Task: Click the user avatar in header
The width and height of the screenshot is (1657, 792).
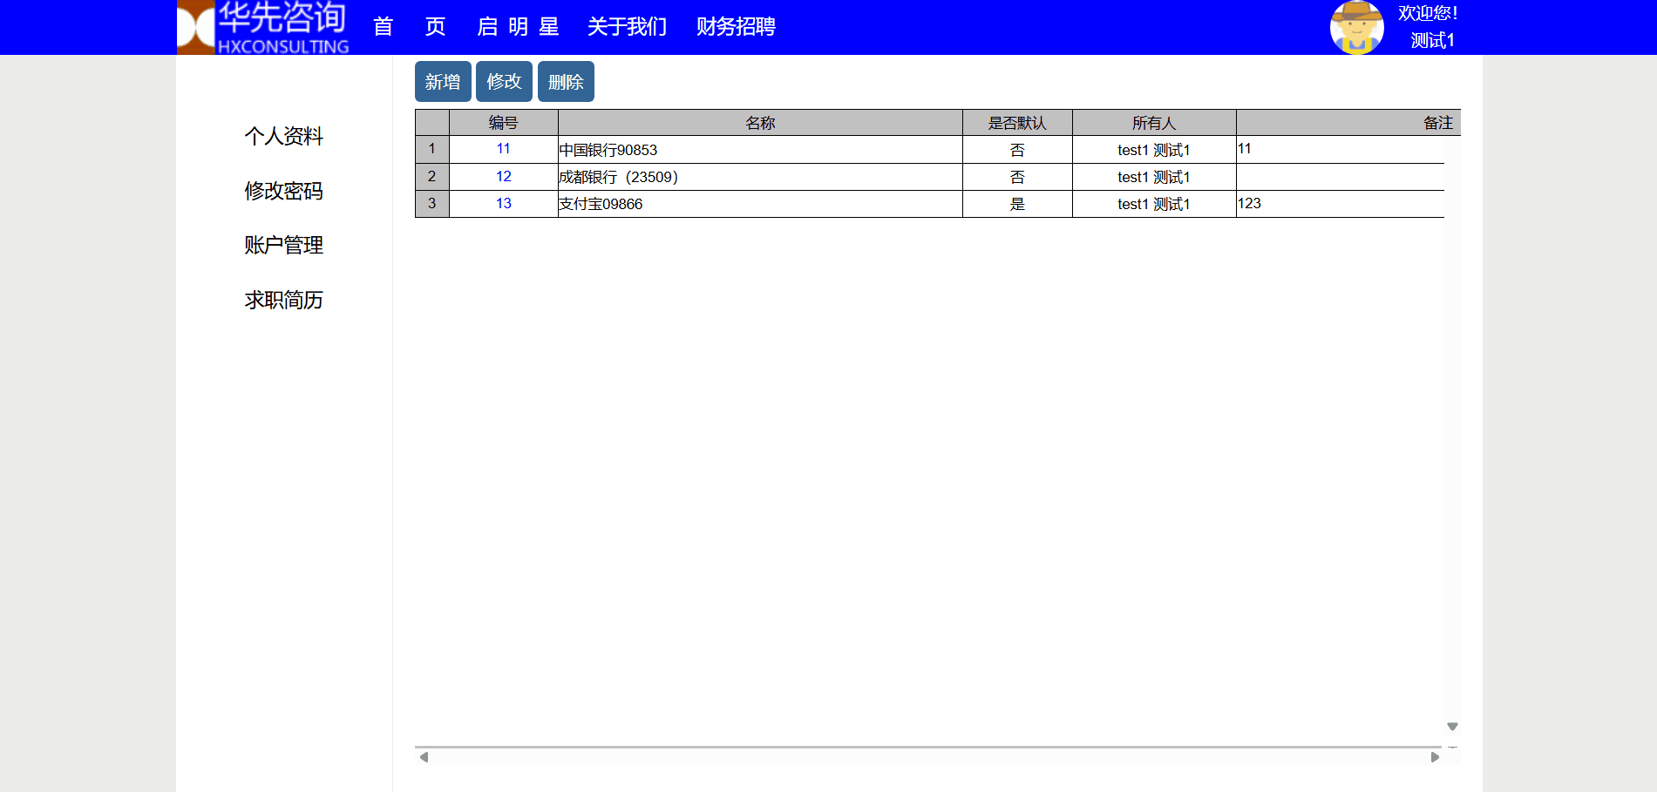Action: click(1355, 28)
